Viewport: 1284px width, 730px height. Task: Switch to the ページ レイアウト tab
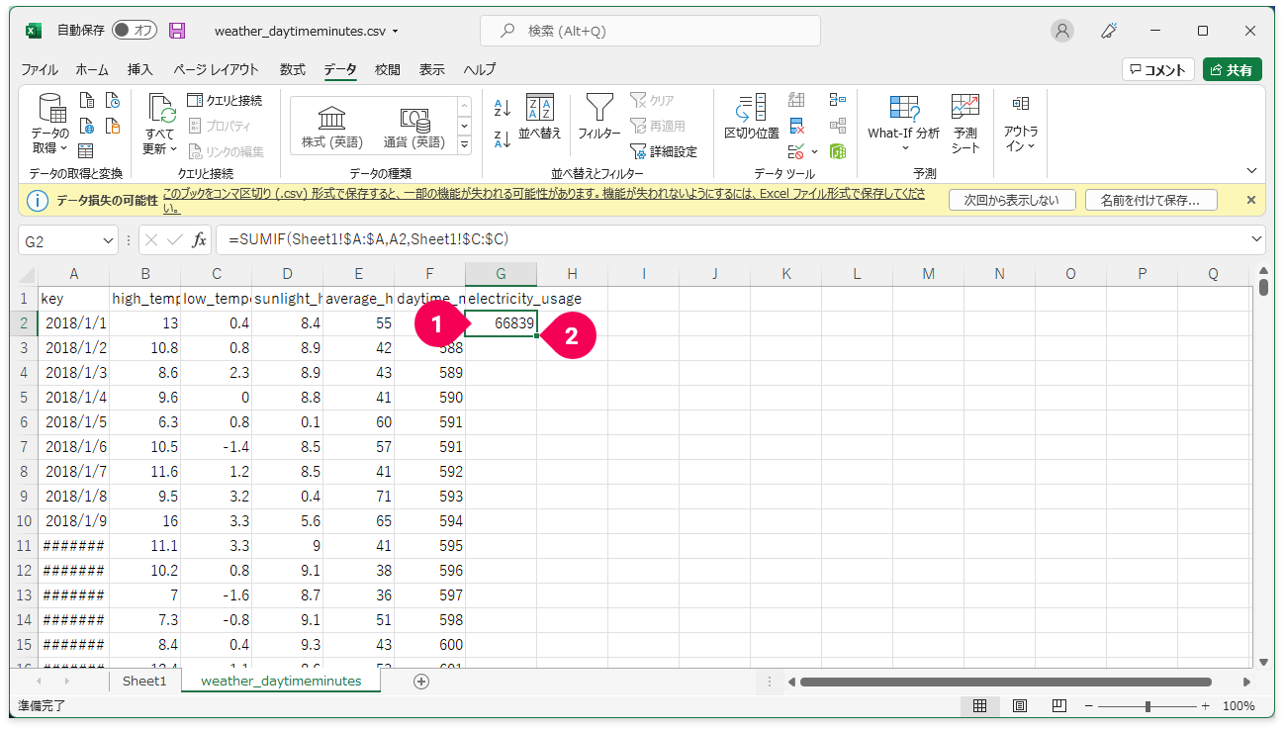216,69
